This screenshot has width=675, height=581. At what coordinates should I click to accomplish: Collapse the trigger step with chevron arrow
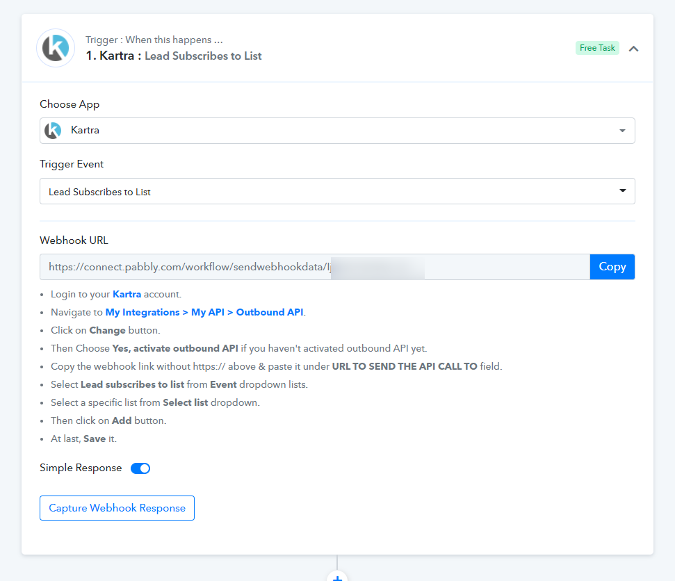tap(633, 49)
